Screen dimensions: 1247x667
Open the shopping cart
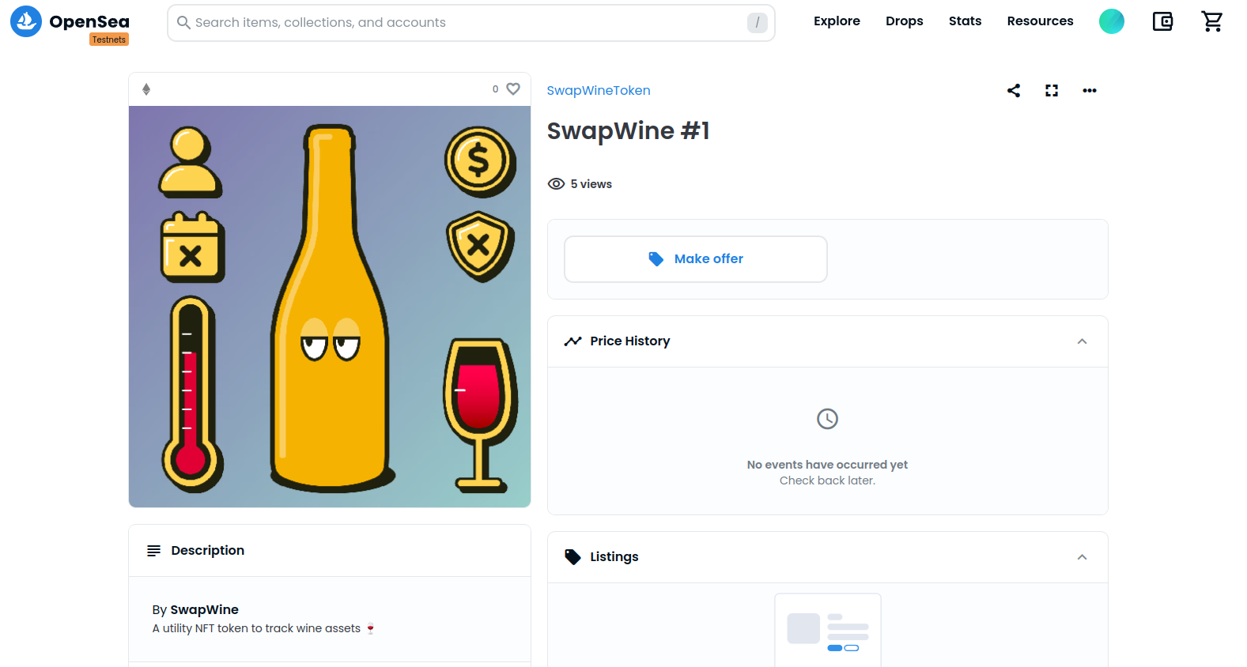pyautogui.click(x=1211, y=21)
